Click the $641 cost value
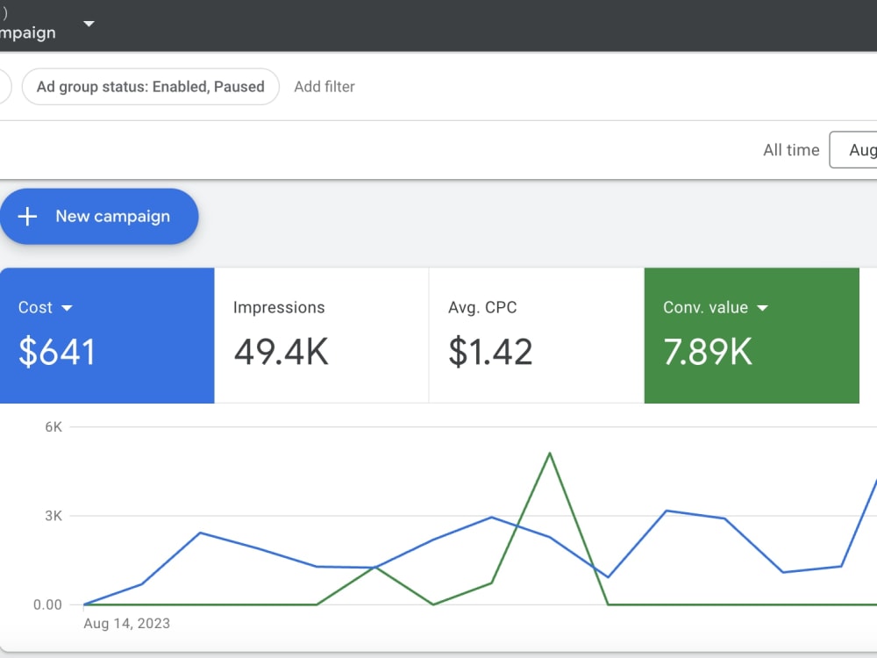Viewport: 877px width, 658px height. (56, 352)
